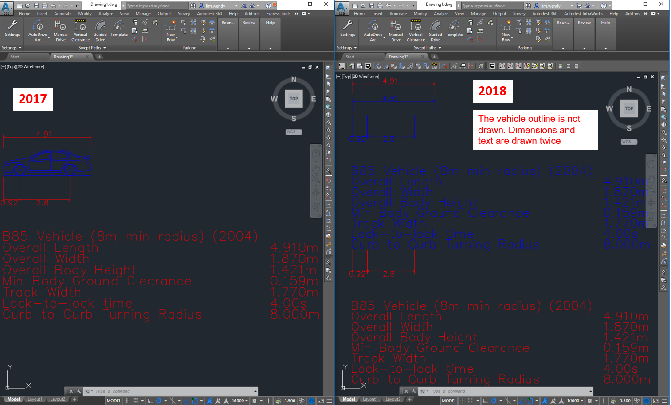Start AutoDrive Arc in the 2018 window
The height and width of the screenshot is (405, 671).
(373, 31)
